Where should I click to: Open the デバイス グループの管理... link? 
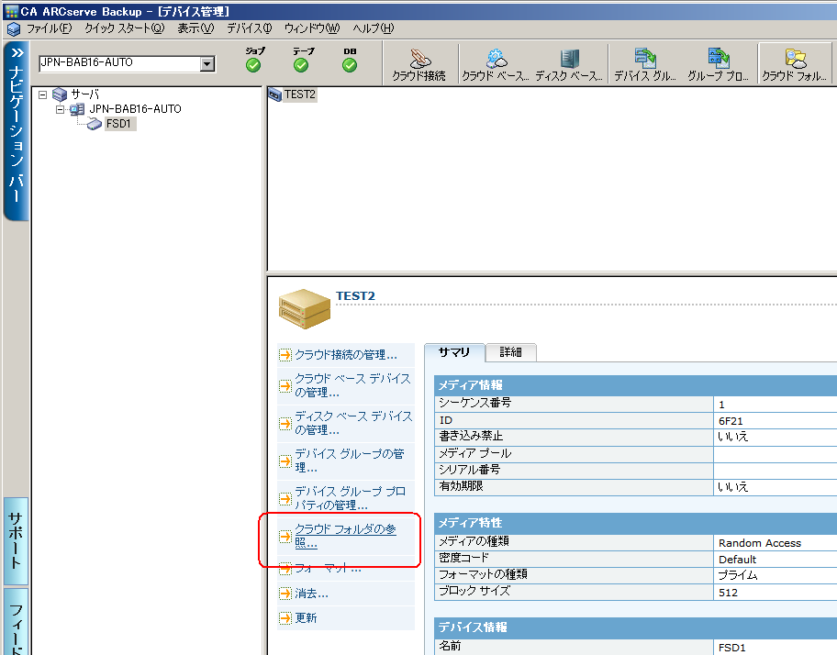[350, 461]
